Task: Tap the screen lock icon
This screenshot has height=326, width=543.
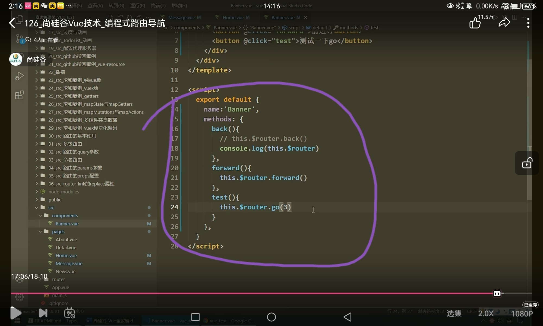Action: pos(527,163)
